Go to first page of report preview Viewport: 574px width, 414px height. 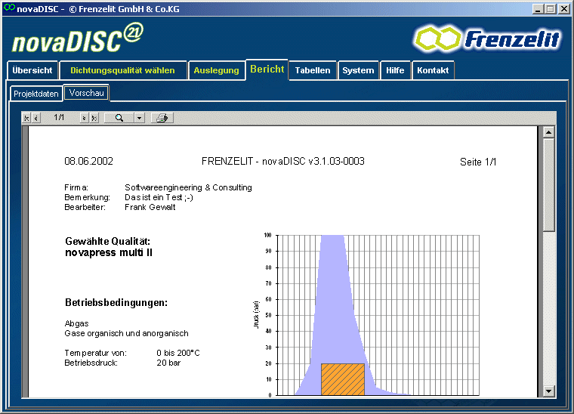click(x=27, y=118)
